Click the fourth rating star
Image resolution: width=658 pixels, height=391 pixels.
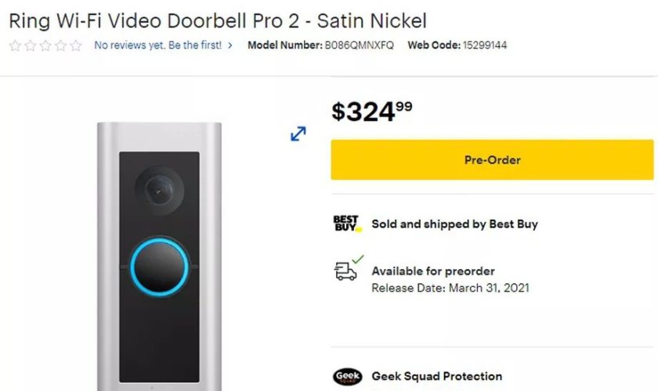click(x=60, y=45)
